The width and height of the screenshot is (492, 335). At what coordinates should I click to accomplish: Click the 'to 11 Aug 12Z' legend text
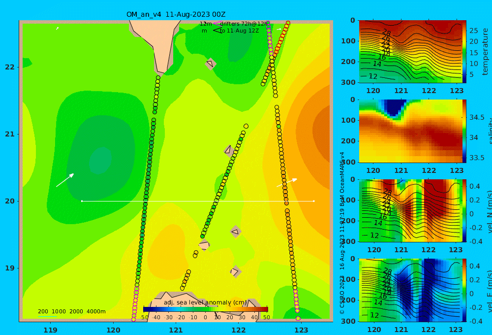(239, 31)
